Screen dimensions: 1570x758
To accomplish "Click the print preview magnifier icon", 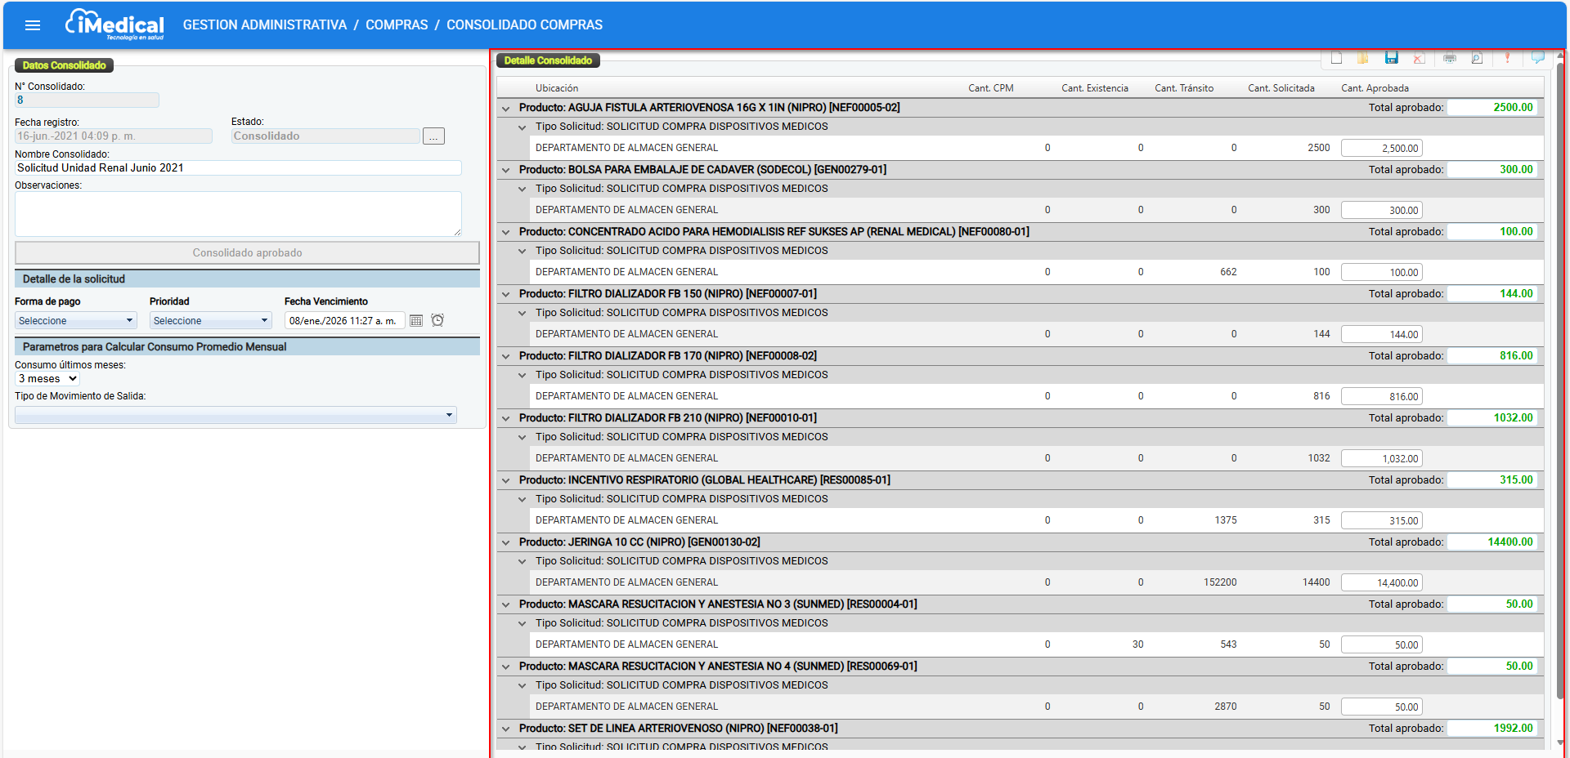I will click(x=1477, y=58).
